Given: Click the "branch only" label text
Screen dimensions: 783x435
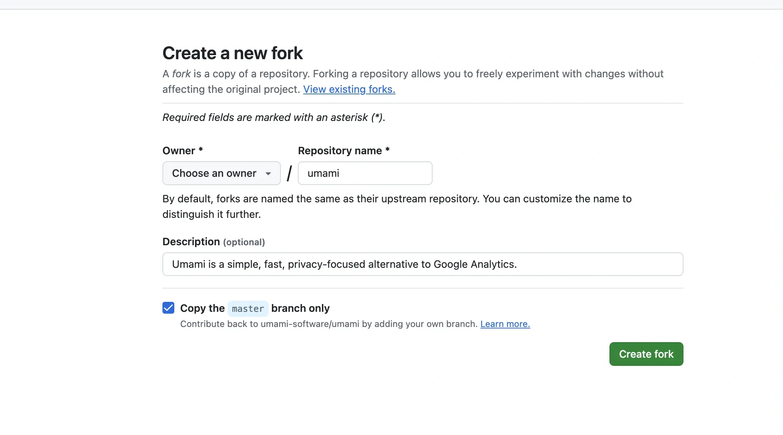Looking at the screenshot, I should (x=300, y=308).
